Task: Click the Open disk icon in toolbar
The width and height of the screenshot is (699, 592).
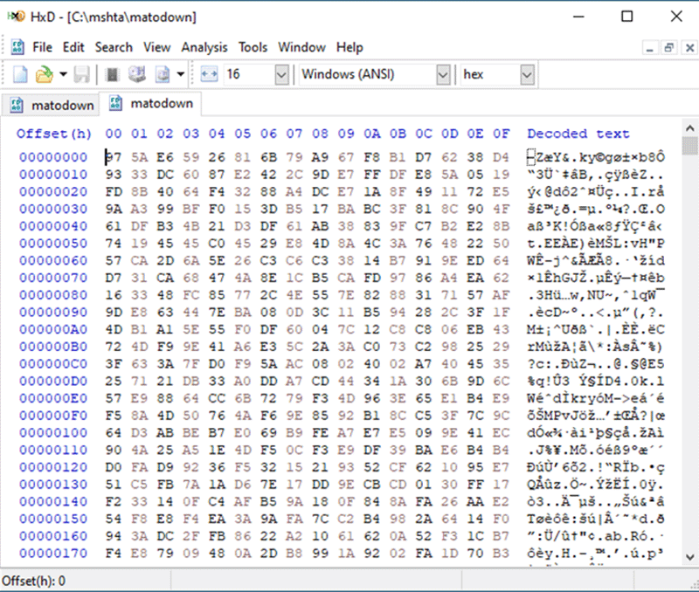Action: pos(137,74)
